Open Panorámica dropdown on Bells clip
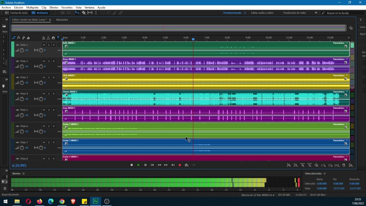This screenshot has width=366, height=206. [x=347, y=43]
